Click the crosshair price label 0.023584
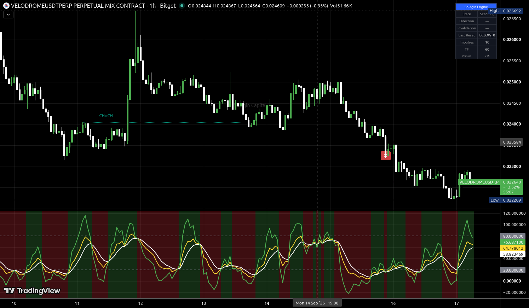 pyautogui.click(x=512, y=142)
